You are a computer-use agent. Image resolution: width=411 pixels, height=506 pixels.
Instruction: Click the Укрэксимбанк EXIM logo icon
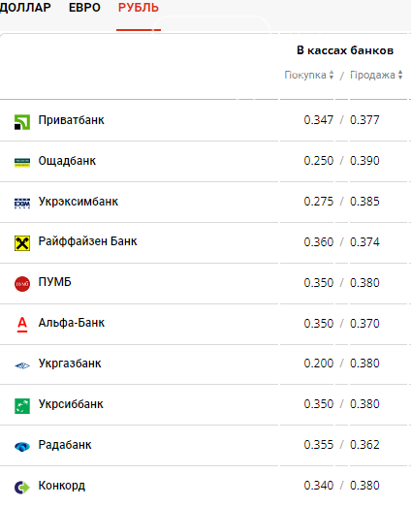pos(22,204)
